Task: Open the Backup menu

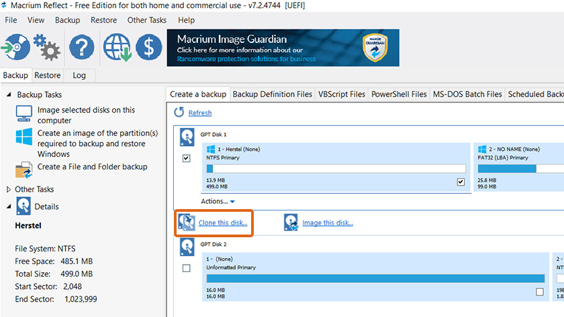Action: 67,20
